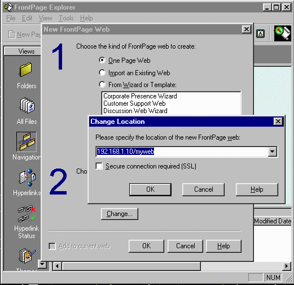Select the Import an Existing Web option
Image resolution: width=294 pixels, height=285 pixels.
[x=102, y=72]
